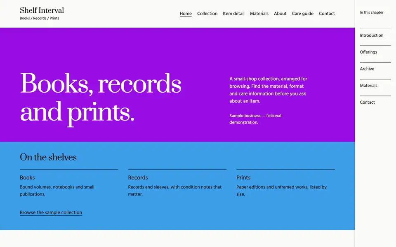Select the Prints column heading
Viewport: 396px width, 247px height.
click(x=243, y=177)
